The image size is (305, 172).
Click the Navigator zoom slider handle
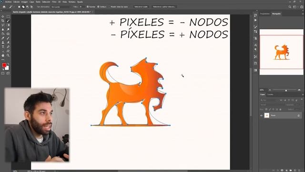[x=286, y=90]
